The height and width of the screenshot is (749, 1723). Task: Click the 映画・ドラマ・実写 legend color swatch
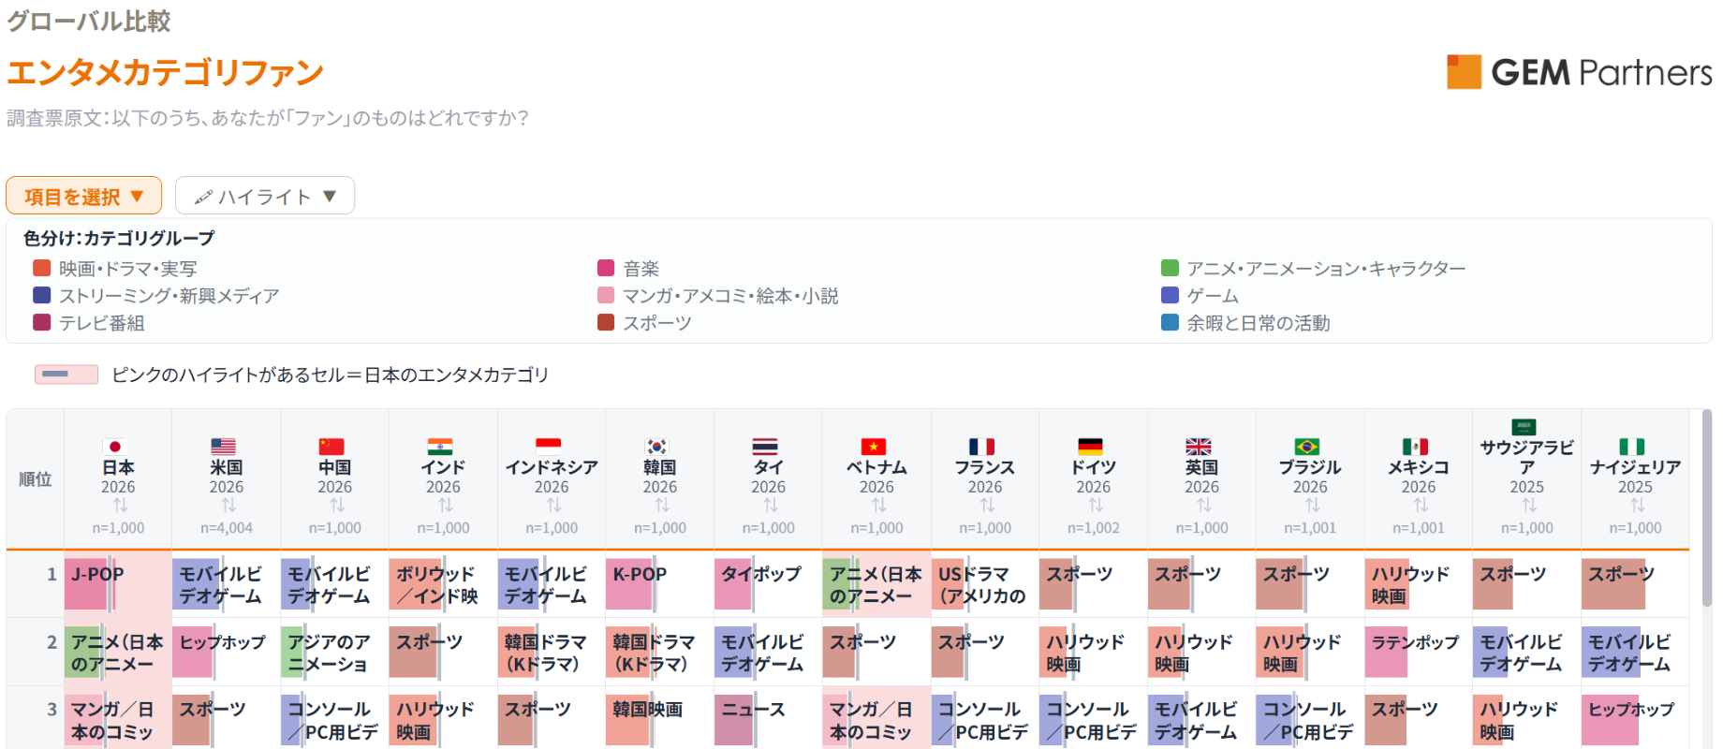click(x=41, y=268)
